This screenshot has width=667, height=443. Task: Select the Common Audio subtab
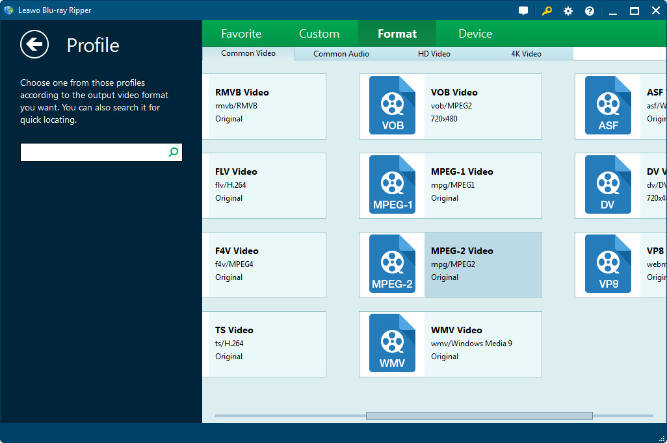coord(341,54)
